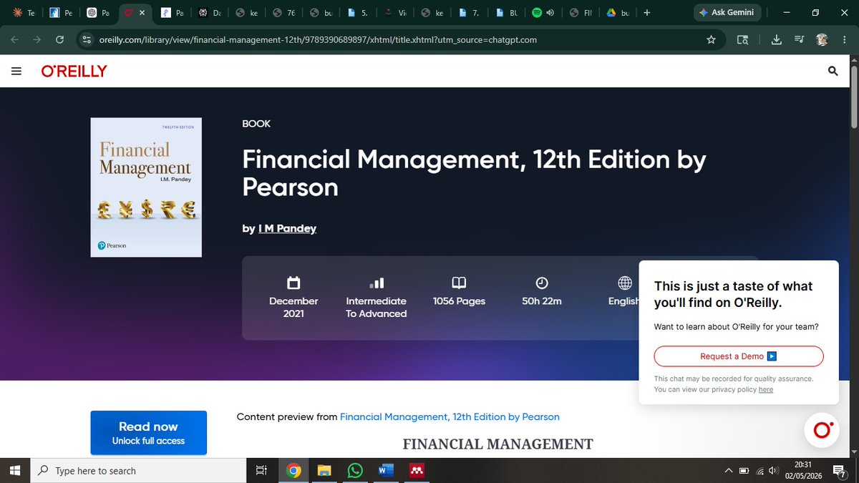Open the O'Reilly hamburger navigation menu
This screenshot has width=859, height=483.
tap(16, 71)
